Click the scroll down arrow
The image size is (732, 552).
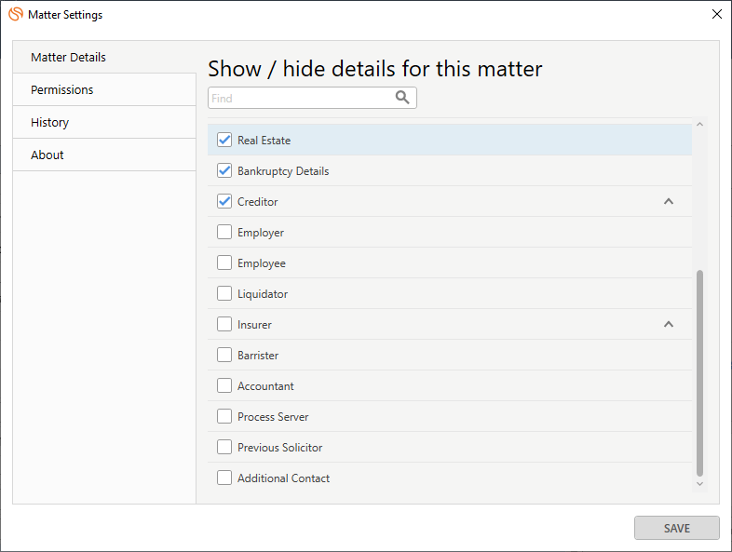(x=699, y=484)
